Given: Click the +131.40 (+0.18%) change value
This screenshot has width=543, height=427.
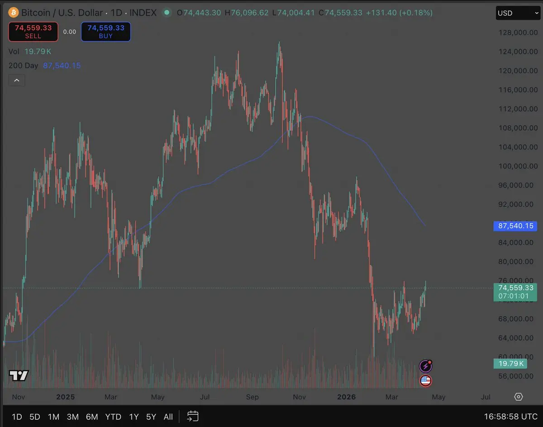Looking at the screenshot, I should tap(399, 13).
